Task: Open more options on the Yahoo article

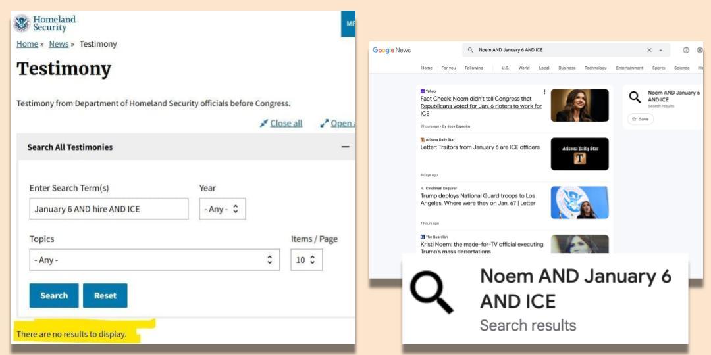Action: point(544,92)
